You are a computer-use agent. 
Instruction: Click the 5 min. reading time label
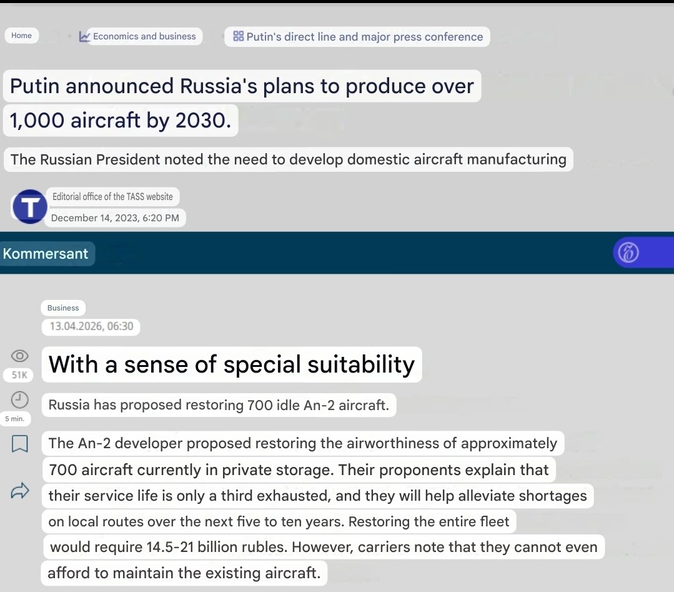tap(15, 419)
